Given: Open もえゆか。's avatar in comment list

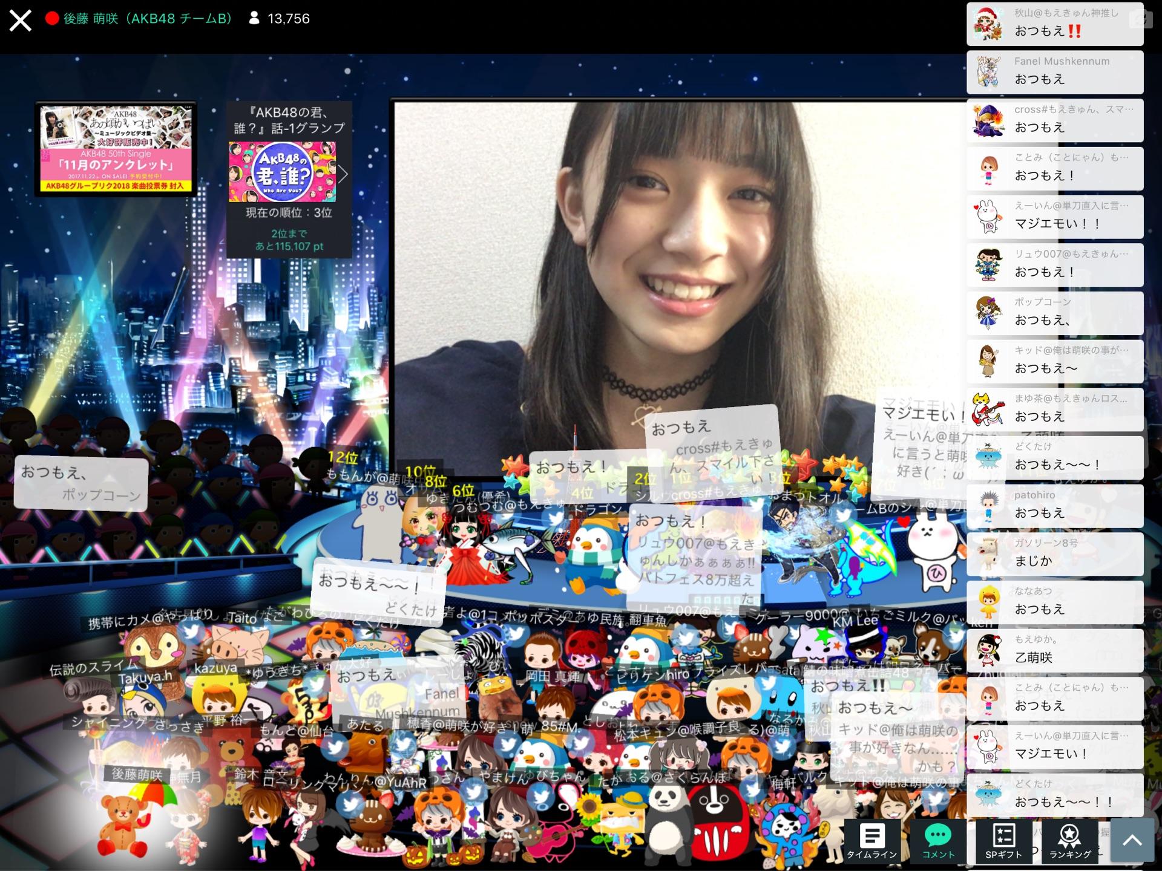Looking at the screenshot, I should tap(988, 650).
